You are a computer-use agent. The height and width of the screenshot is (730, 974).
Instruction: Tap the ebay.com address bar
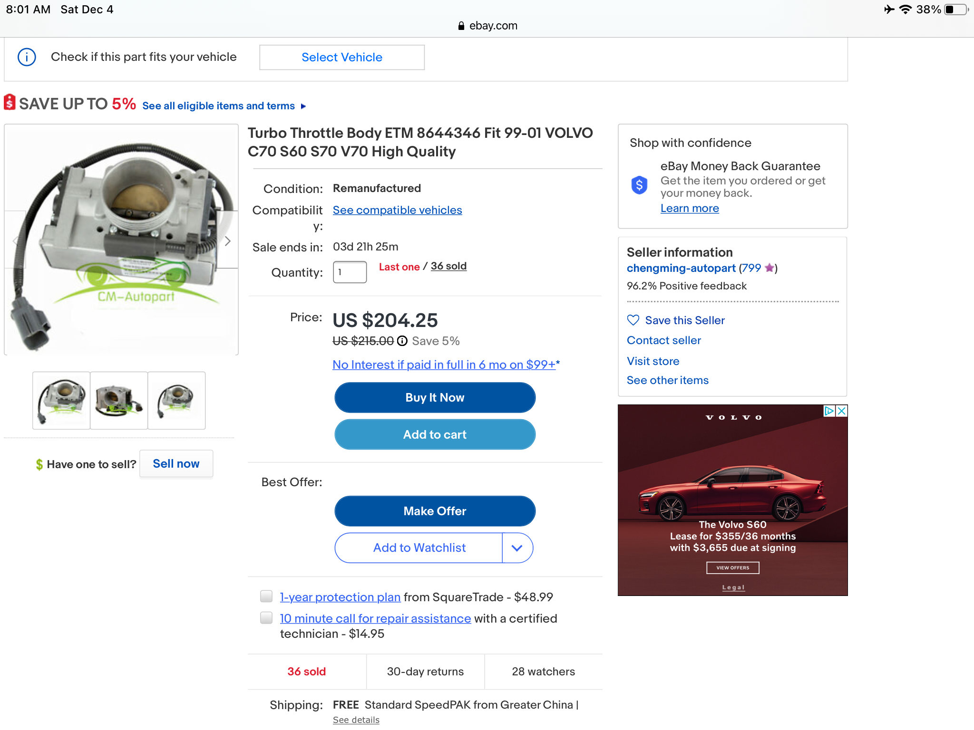(487, 26)
